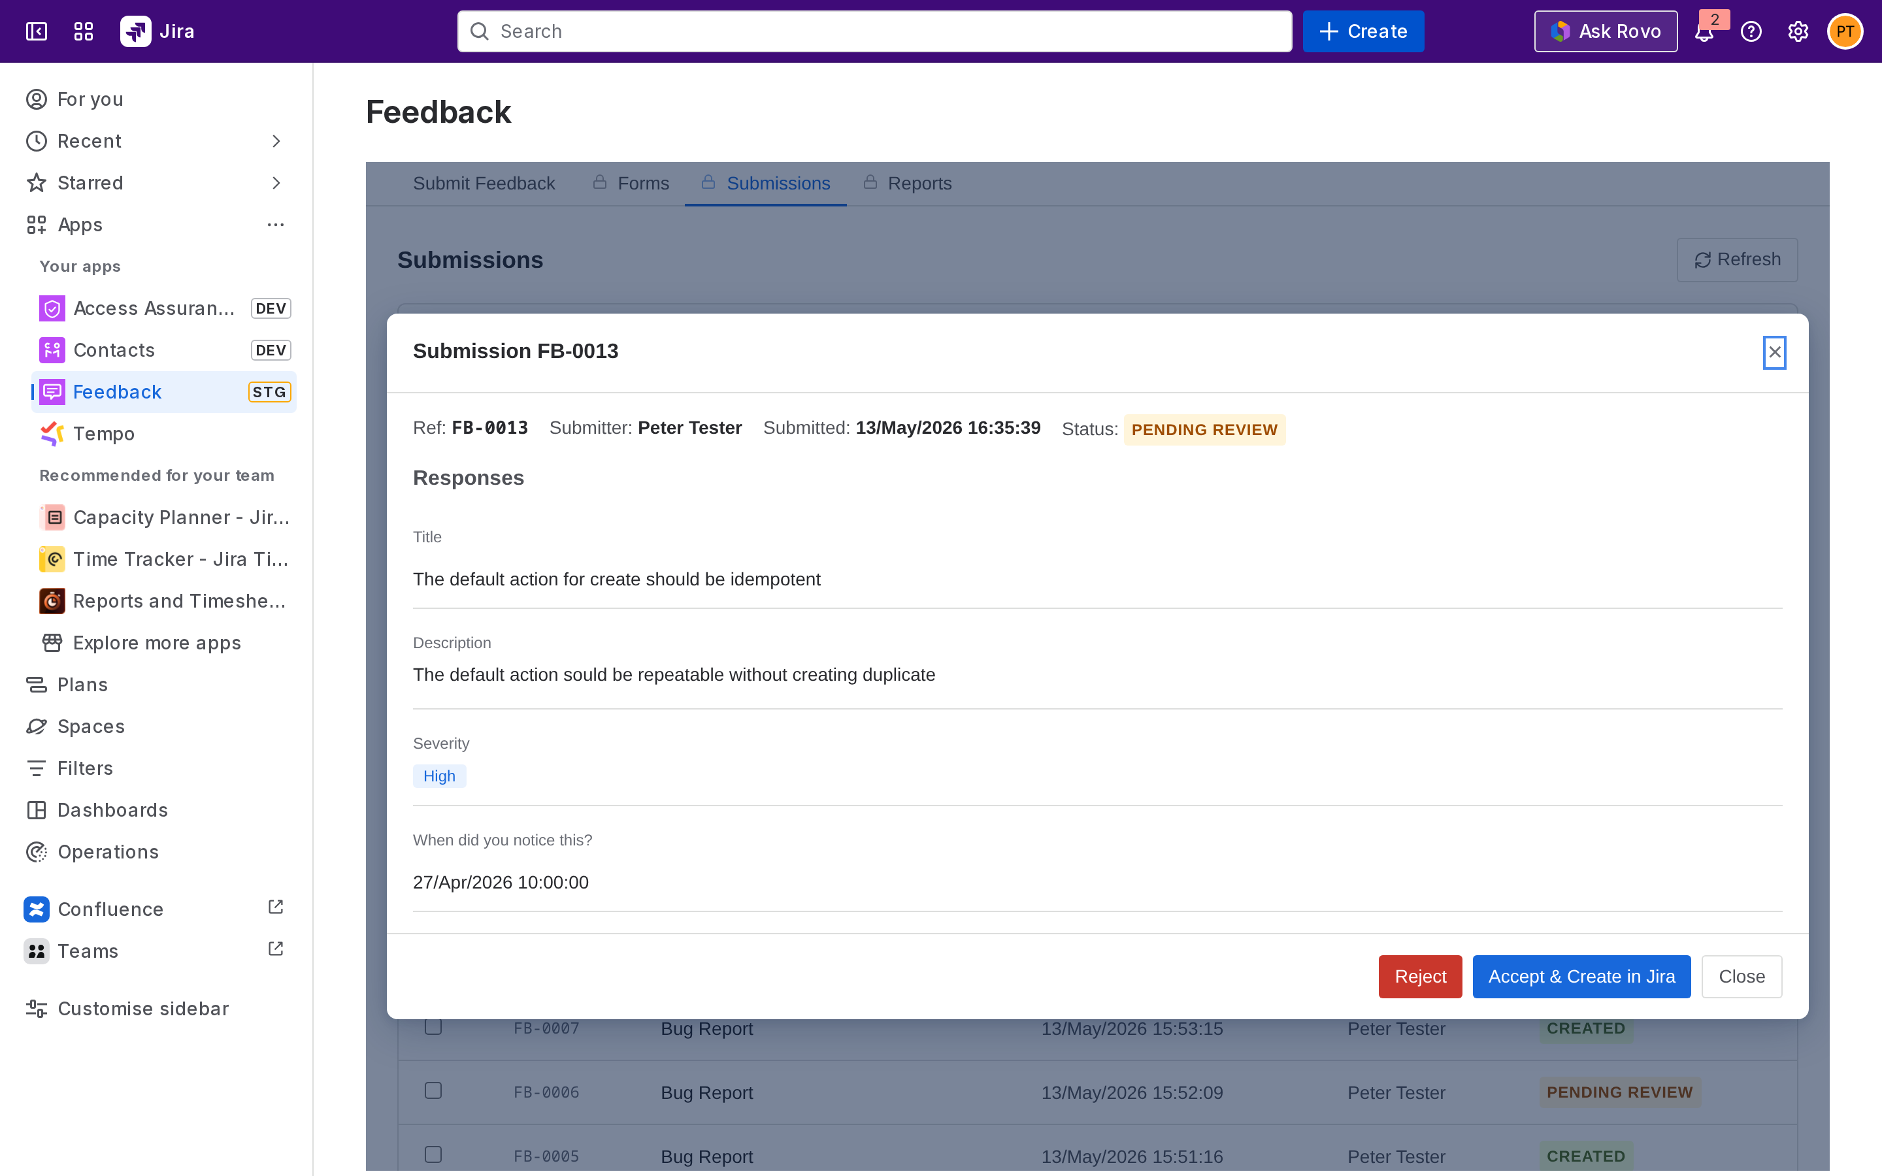
Task: Collapse the sidebar with the panel icon
Action: coord(37,31)
